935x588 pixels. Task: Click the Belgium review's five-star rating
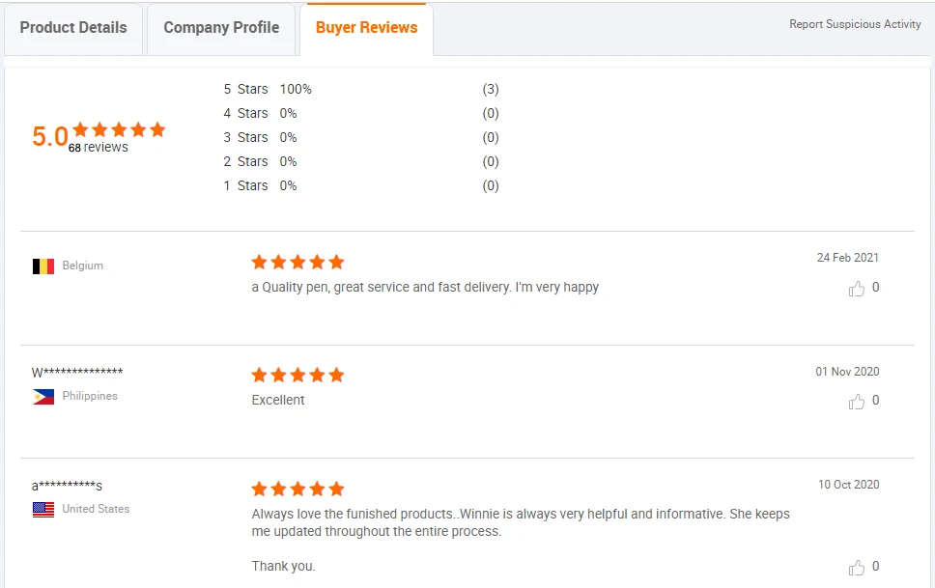click(x=297, y=262)
